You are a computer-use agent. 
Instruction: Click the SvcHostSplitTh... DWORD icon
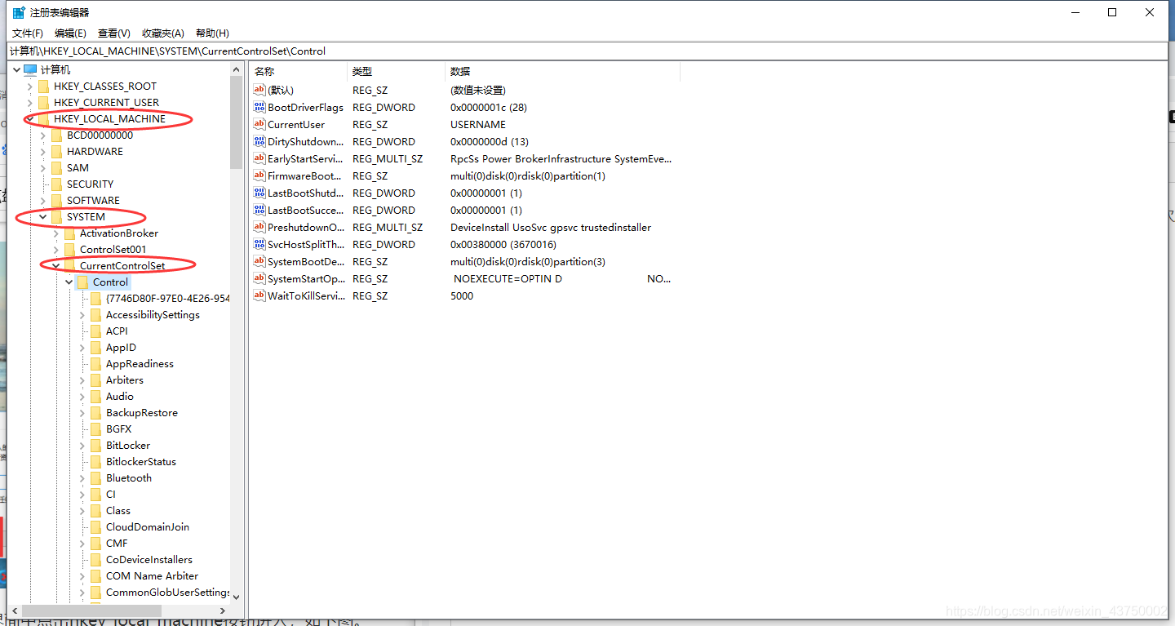click(x=259, y=244)
